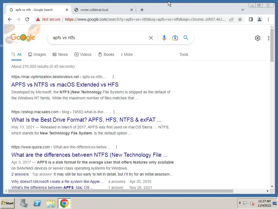Open options dots for bestreviews.net result
Image resolution: width=278 pixels, height=209 pixels.
[113, 77]
